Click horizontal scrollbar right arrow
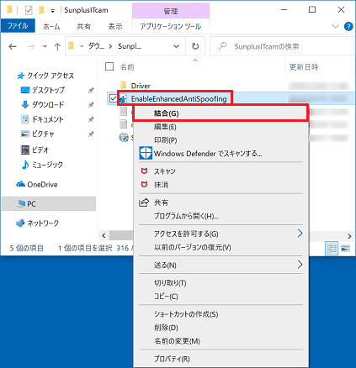Viewport: 356px width, 368px height. [x=349, y=236]
